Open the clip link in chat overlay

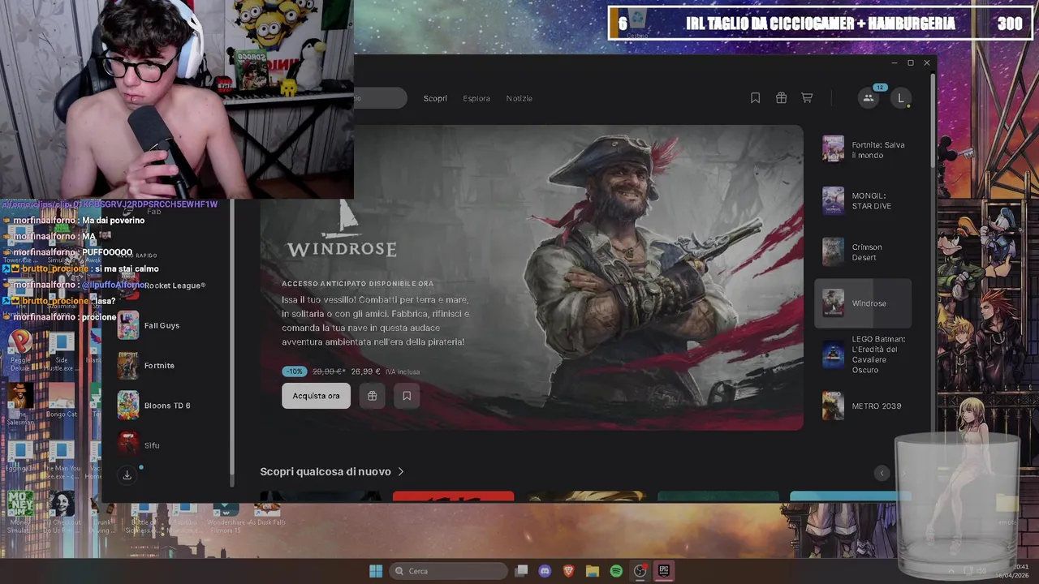point(110,204)
